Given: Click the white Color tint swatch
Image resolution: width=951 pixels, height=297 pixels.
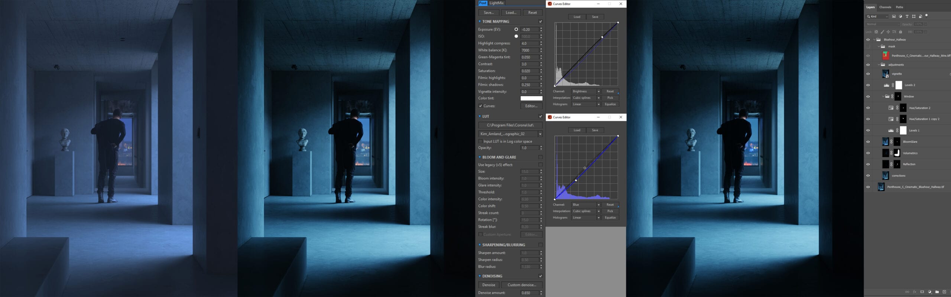Looking at the screenshot, I should [531, 98].
